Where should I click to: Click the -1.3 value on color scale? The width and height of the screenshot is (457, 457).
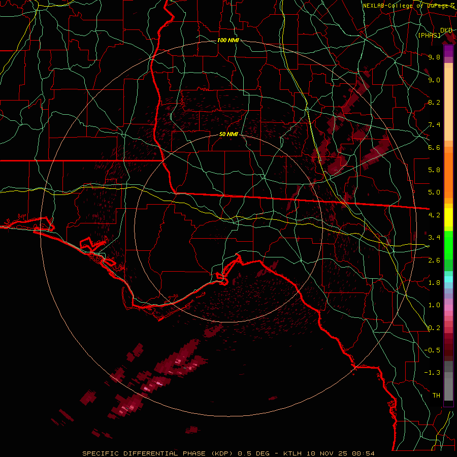[432, 373]
